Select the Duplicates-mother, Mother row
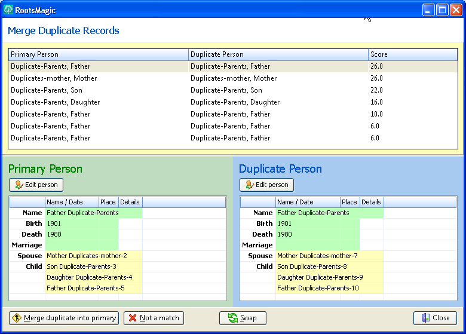This screenshot has height=334, width=466. coord(233,78)
